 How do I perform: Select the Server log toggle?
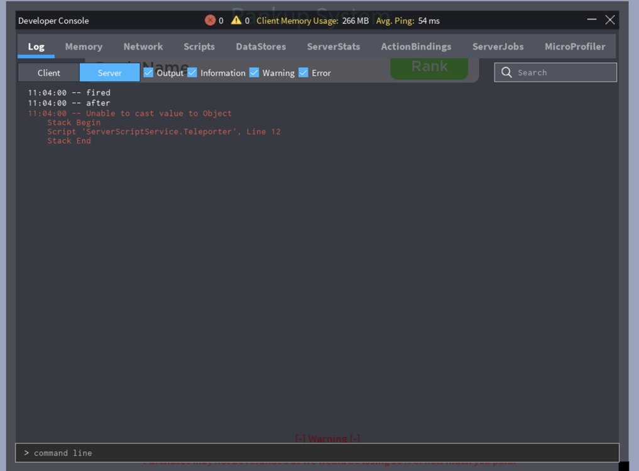(x=109, y=72)
